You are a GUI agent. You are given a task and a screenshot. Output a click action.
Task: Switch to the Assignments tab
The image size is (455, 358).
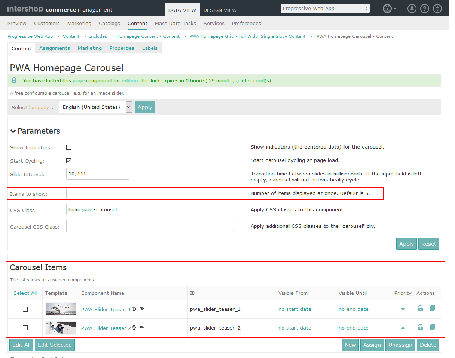click(x=54, y=48)
